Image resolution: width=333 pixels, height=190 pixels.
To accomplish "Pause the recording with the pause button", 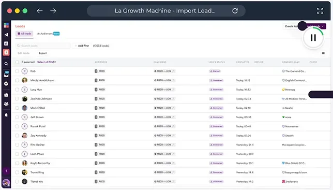I will point(313,38).
